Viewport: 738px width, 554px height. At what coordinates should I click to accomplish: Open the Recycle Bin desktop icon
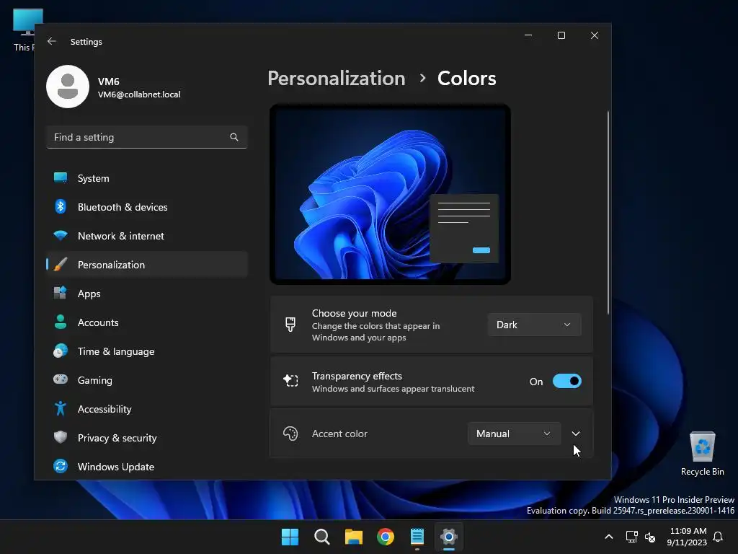tap(702, 454)
